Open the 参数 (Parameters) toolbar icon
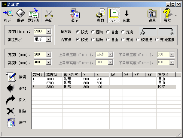This screenshot has width=183, height=138. point(100,14)
